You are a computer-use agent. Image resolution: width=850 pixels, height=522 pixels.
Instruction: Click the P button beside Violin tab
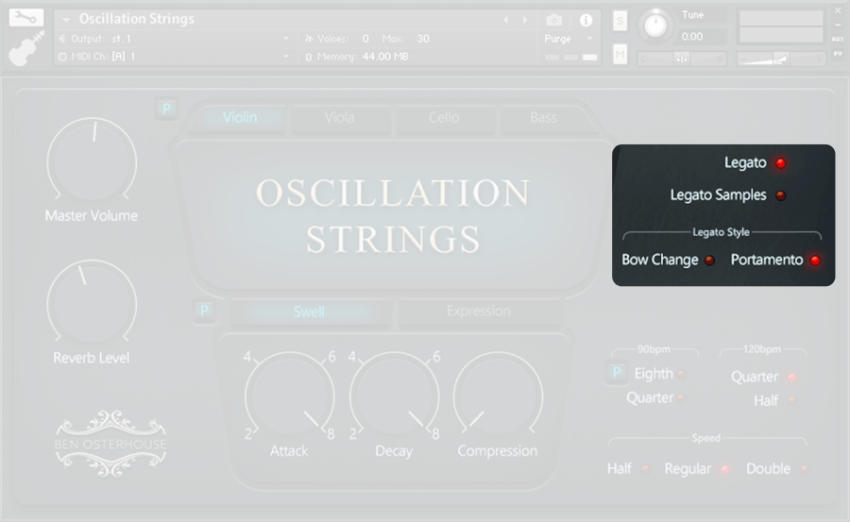click(x=166, y=109)
